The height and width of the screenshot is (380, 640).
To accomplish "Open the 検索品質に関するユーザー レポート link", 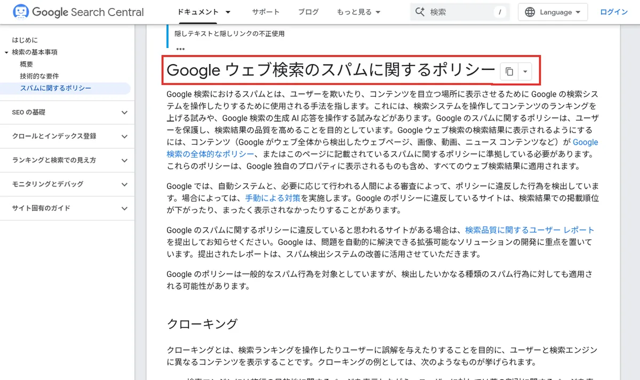I will click(530, 230).
